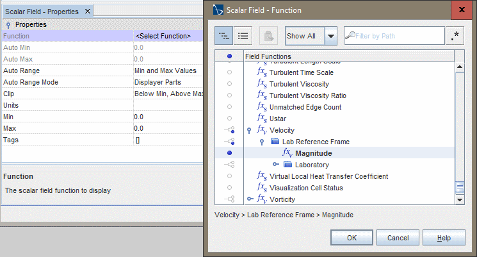Viewport: 477px width, 257px height.
Task: Toggle the selected radio button for Magnitude
Action: pos(229,153)
